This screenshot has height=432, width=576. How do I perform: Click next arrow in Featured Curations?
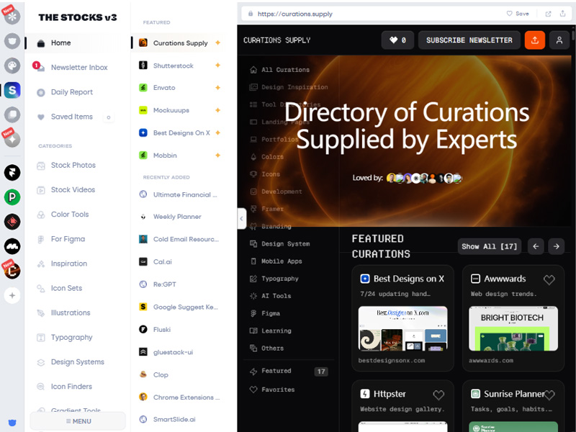point(556,246)
